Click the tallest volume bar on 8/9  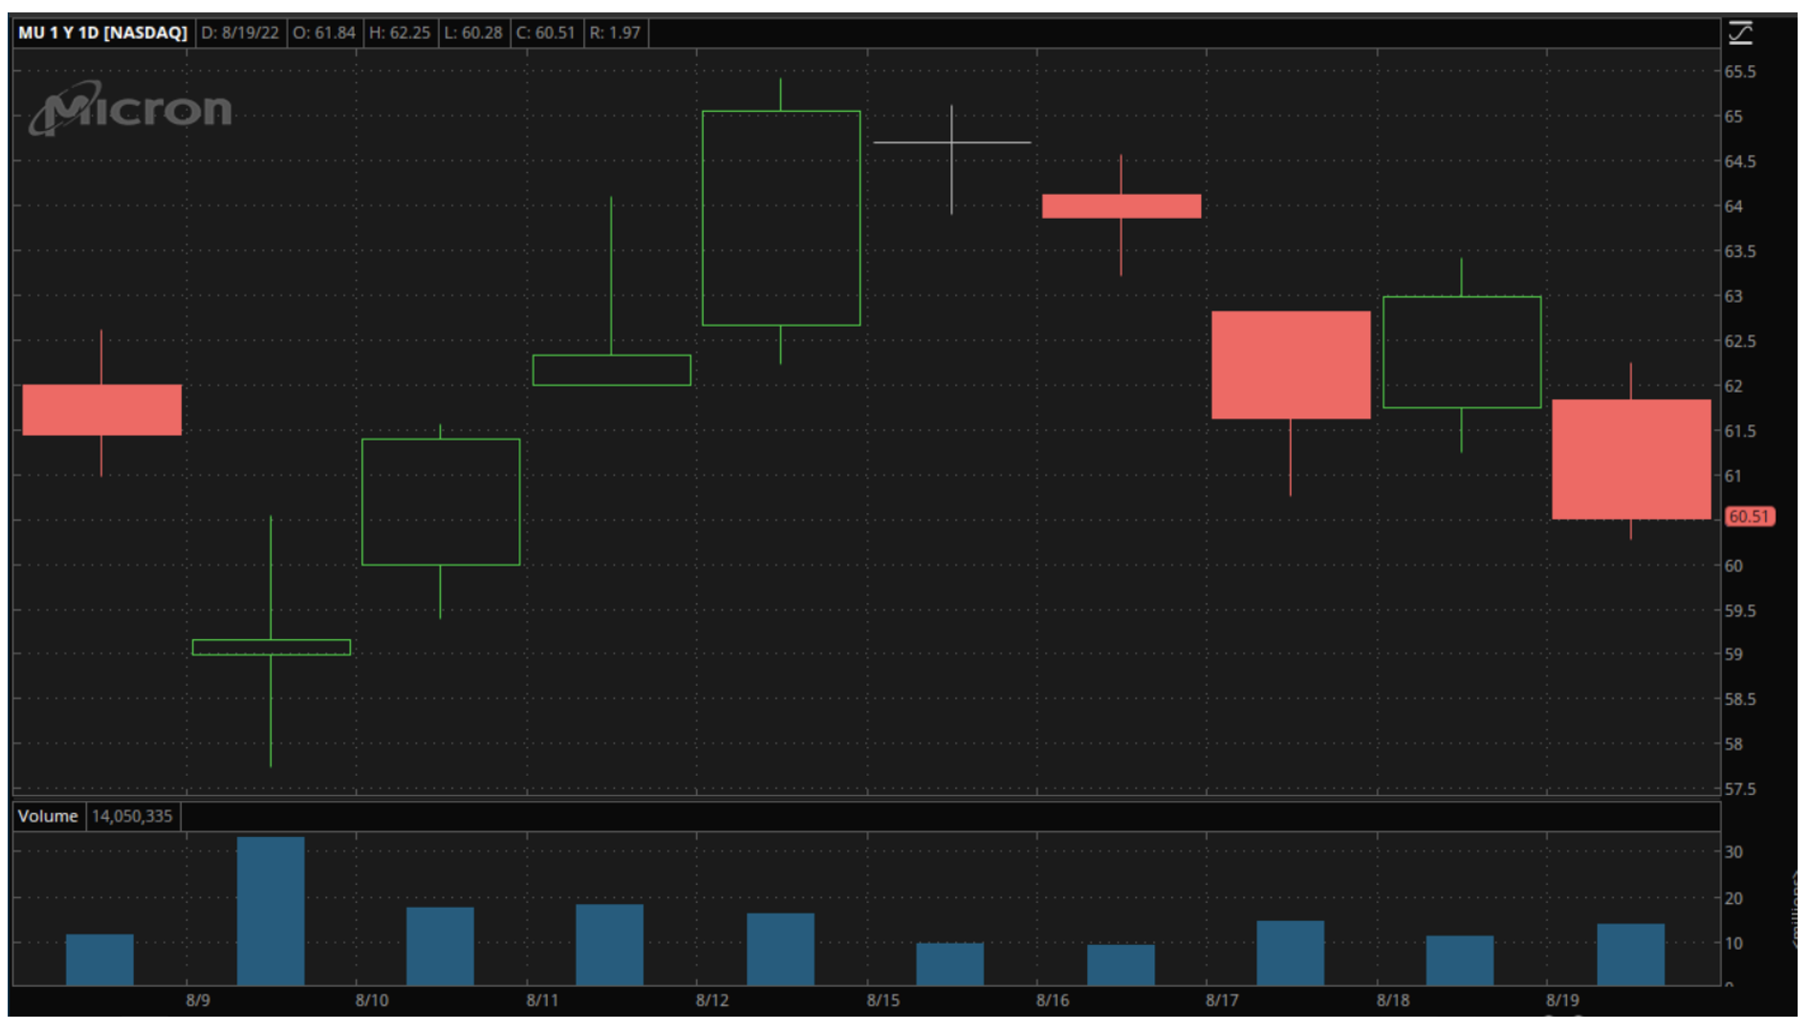coord(272,911)
